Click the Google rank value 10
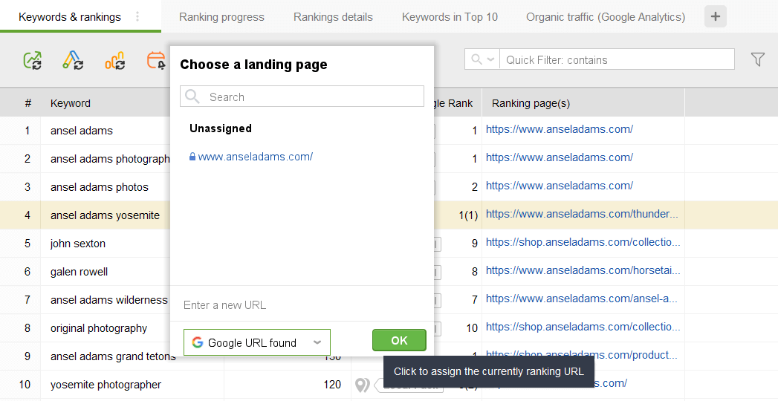 (x=471, y=328)
